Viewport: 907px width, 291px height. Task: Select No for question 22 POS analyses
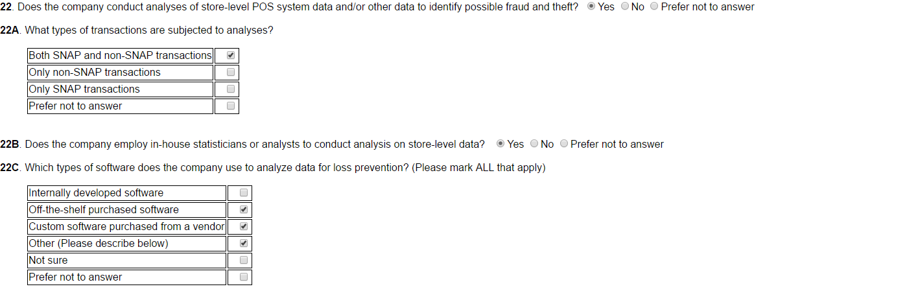(x=624, y=7)
